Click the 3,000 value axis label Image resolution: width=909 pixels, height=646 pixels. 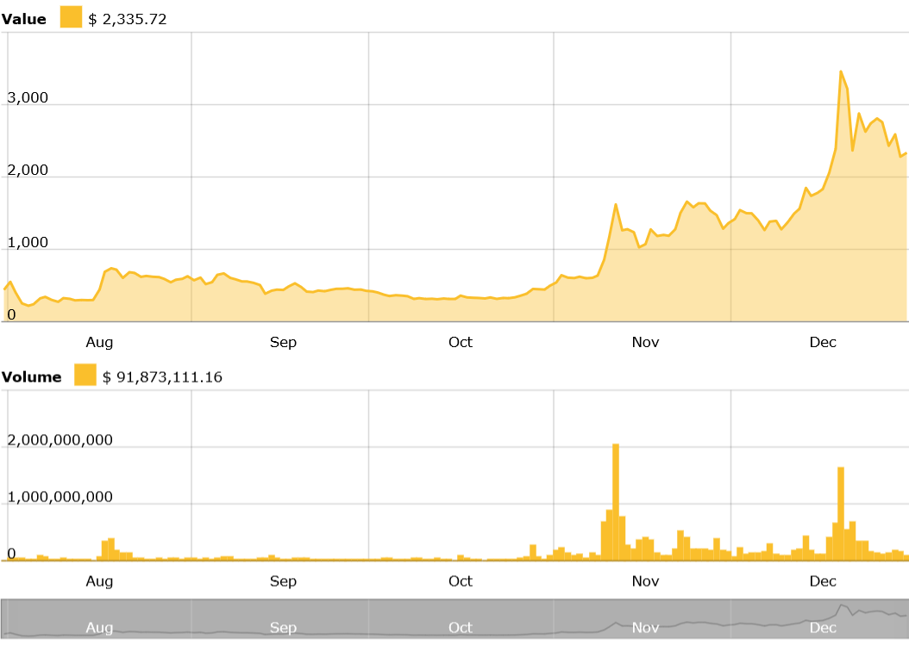[28, 97]
